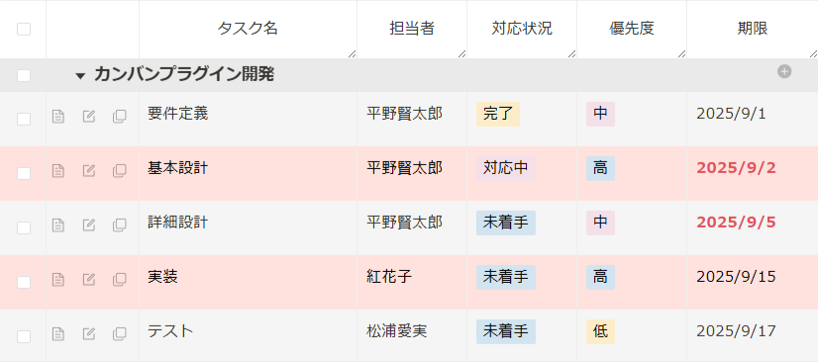Click the 完了 status badge for 要件定義
The height and width of the screenshot is (362, 818).
tap(498, 114)
